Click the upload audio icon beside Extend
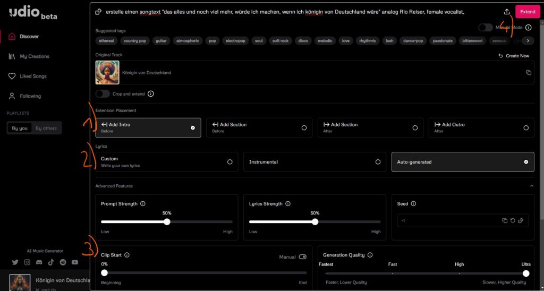This screenshot has width=544, height=291. [x=507, y=12]
